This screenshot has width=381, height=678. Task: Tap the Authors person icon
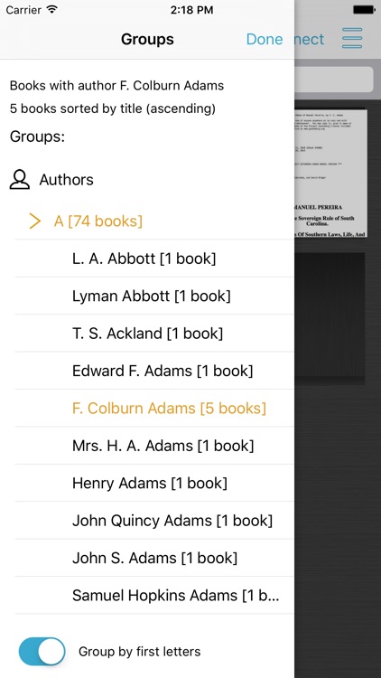[20, 180]
